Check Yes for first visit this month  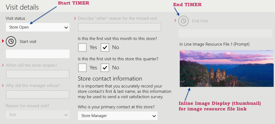pyautogui.click(x=82, y=47)
